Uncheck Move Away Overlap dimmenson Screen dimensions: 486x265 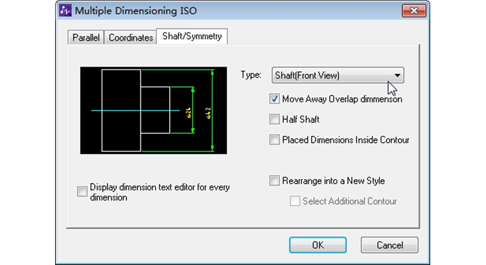(275, 100)
